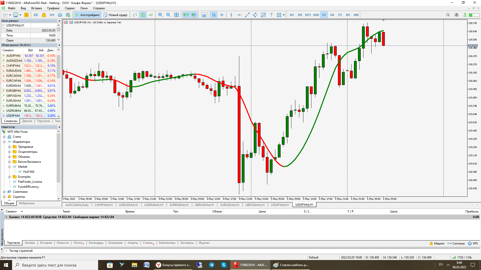This screenshot has width=481, height=270.
Task: Open the MetaEditor IDE button
Action: 36,15
